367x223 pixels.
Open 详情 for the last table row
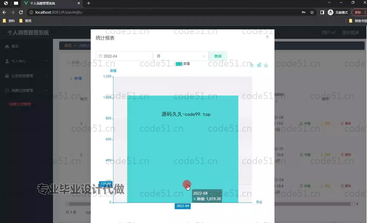point(305,186)
